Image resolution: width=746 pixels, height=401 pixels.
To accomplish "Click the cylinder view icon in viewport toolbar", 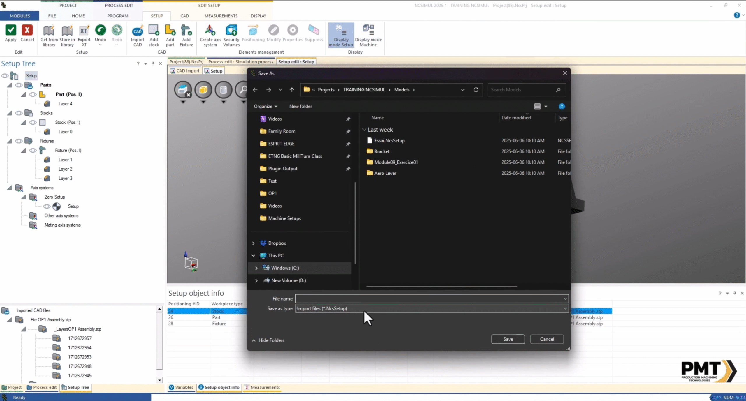I will click(224, 90).
